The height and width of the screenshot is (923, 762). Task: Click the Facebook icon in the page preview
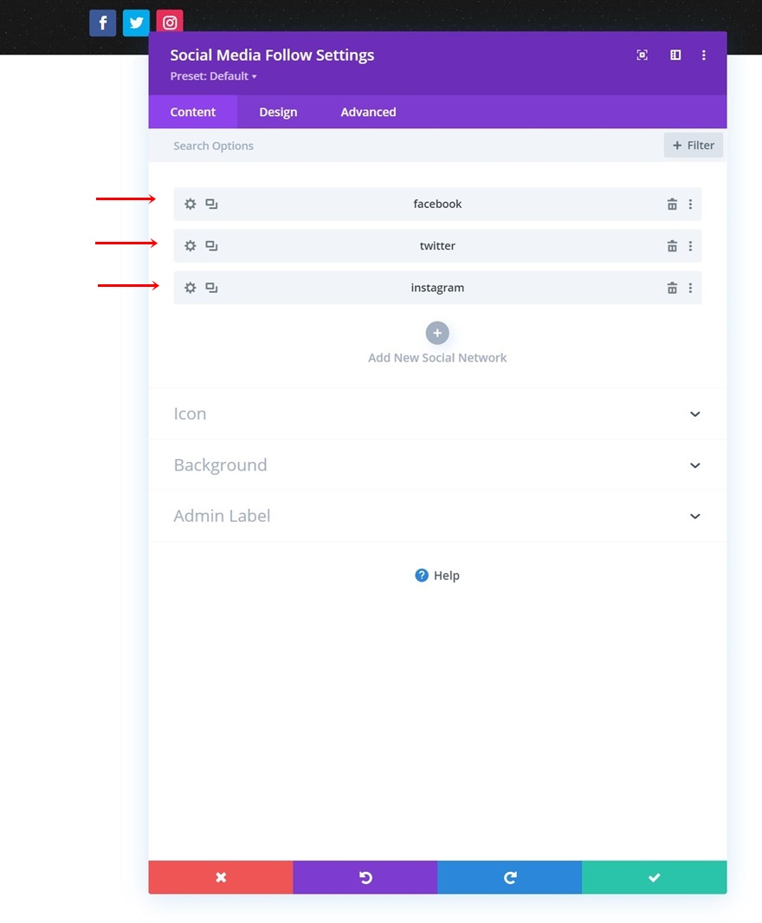tap(103, 23)
